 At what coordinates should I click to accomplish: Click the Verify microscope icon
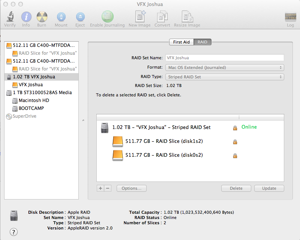10,16
